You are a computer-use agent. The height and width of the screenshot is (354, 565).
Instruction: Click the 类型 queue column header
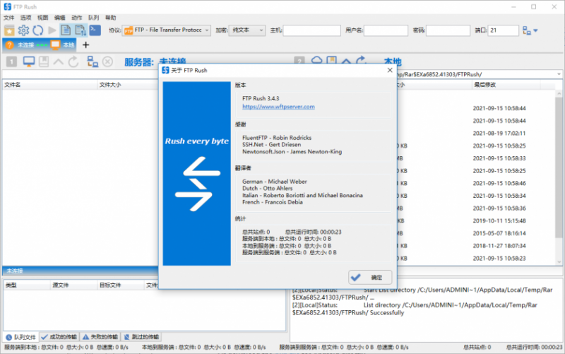pyautogui.click(x=27, y=285)
